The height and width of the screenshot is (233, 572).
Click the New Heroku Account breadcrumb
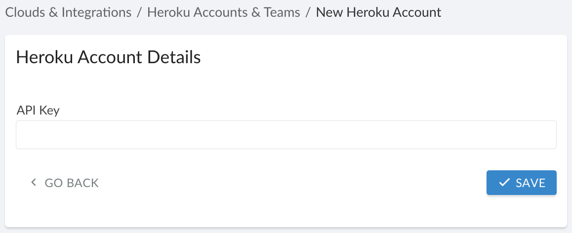(x=378, y=12)
